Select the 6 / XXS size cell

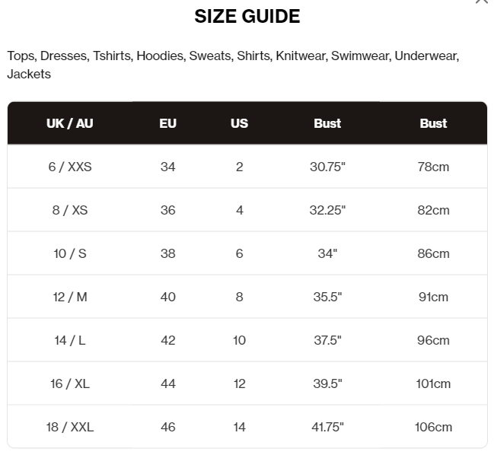(70, 167)
